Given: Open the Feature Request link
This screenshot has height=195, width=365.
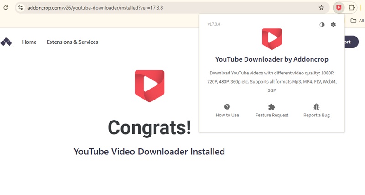Looking at the screenshot, I should tap(272, 115).
